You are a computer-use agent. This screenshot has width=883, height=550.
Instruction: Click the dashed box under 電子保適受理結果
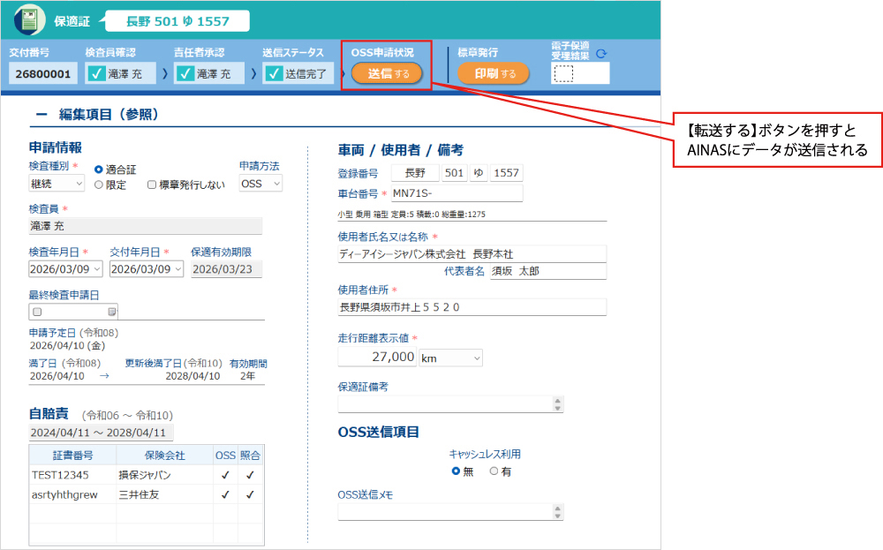(x=563, y=74)
